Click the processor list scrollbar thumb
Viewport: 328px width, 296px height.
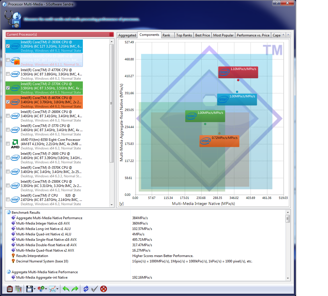coord(112,103)
